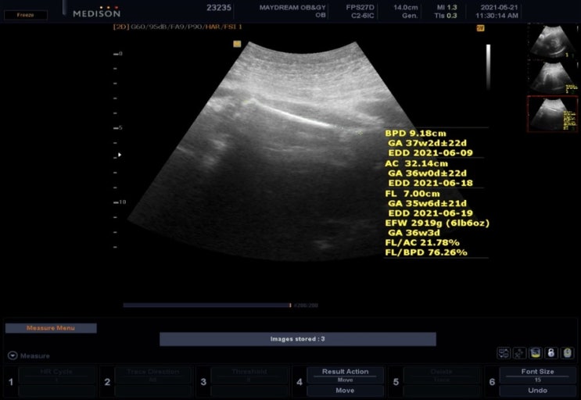This screenshot has width=581, height=400.
Task: Click the orange marker icon above the scan
Action: coord(237,44)
